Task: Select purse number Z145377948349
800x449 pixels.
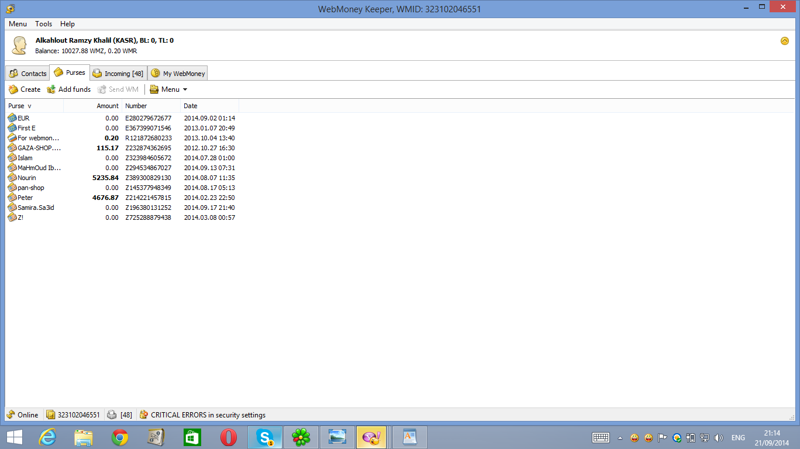Action: click(149, 188)
